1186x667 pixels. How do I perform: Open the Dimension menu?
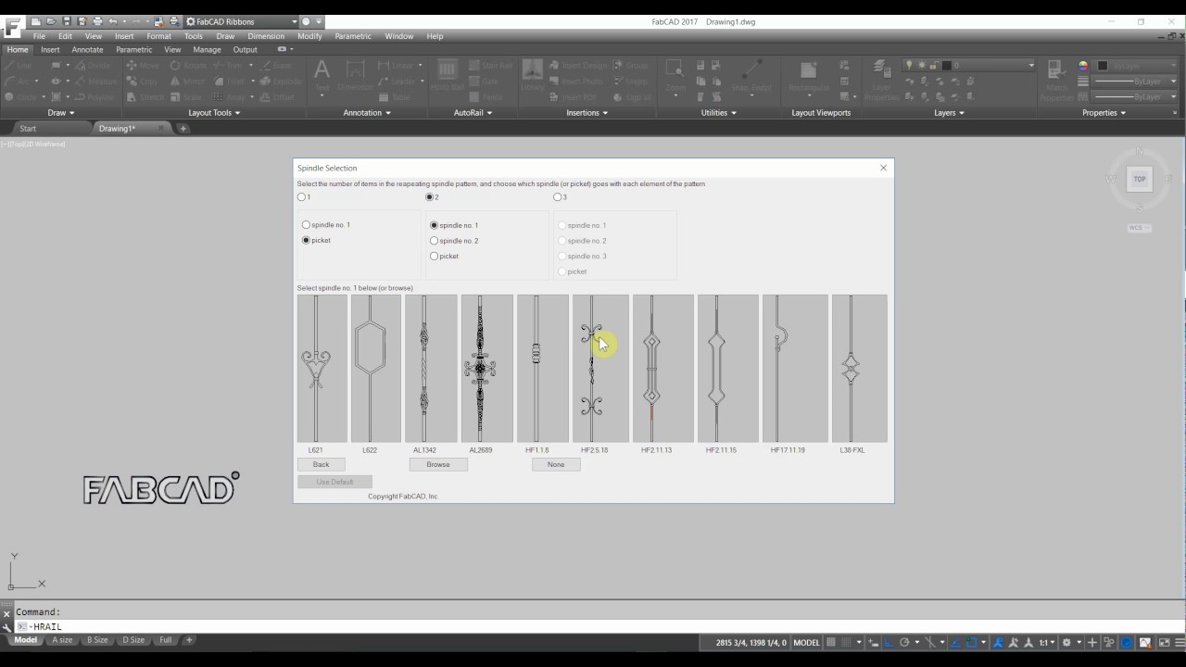tap(265, 36)
